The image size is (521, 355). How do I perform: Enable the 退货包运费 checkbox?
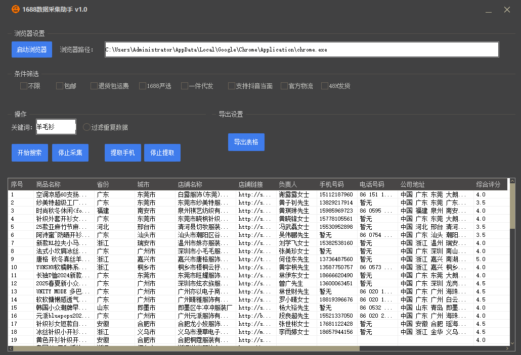tap(93, 85)
